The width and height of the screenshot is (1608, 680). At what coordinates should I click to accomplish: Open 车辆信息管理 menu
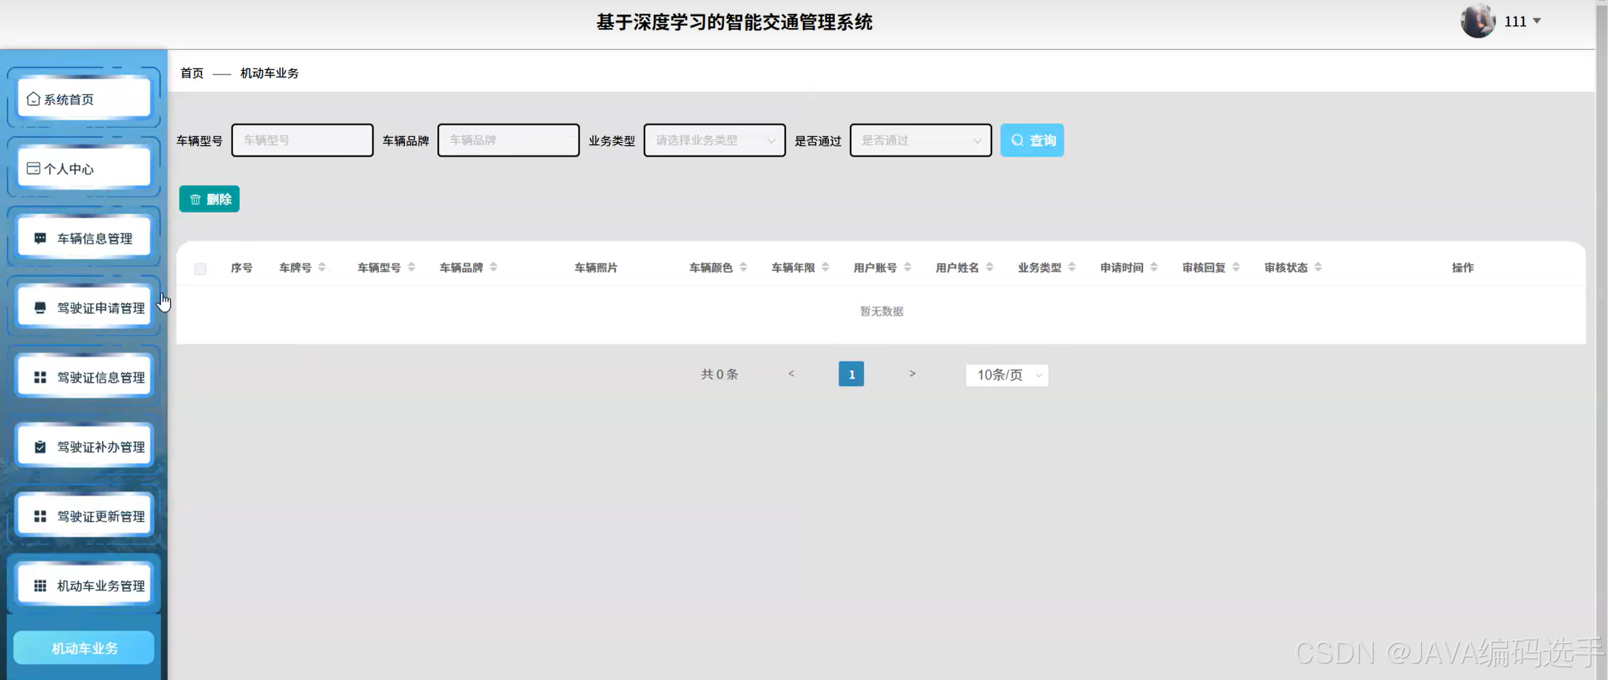point(84,238)
